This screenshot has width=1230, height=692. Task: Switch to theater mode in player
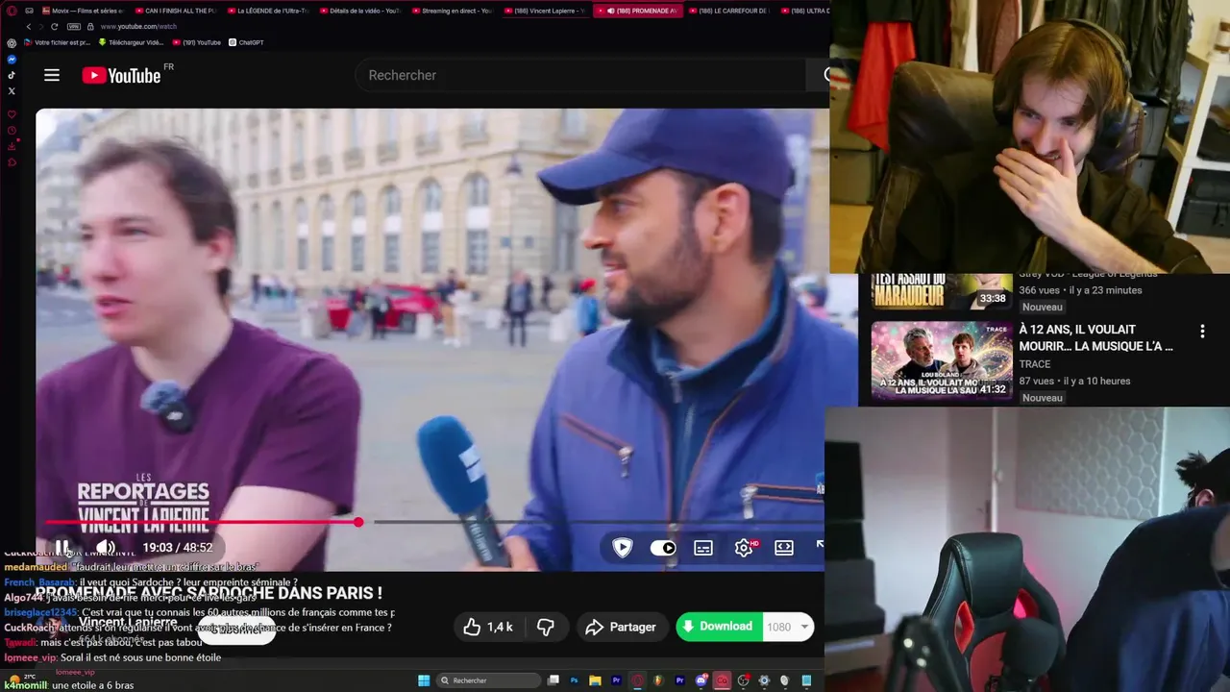click(x=784, y=548)
